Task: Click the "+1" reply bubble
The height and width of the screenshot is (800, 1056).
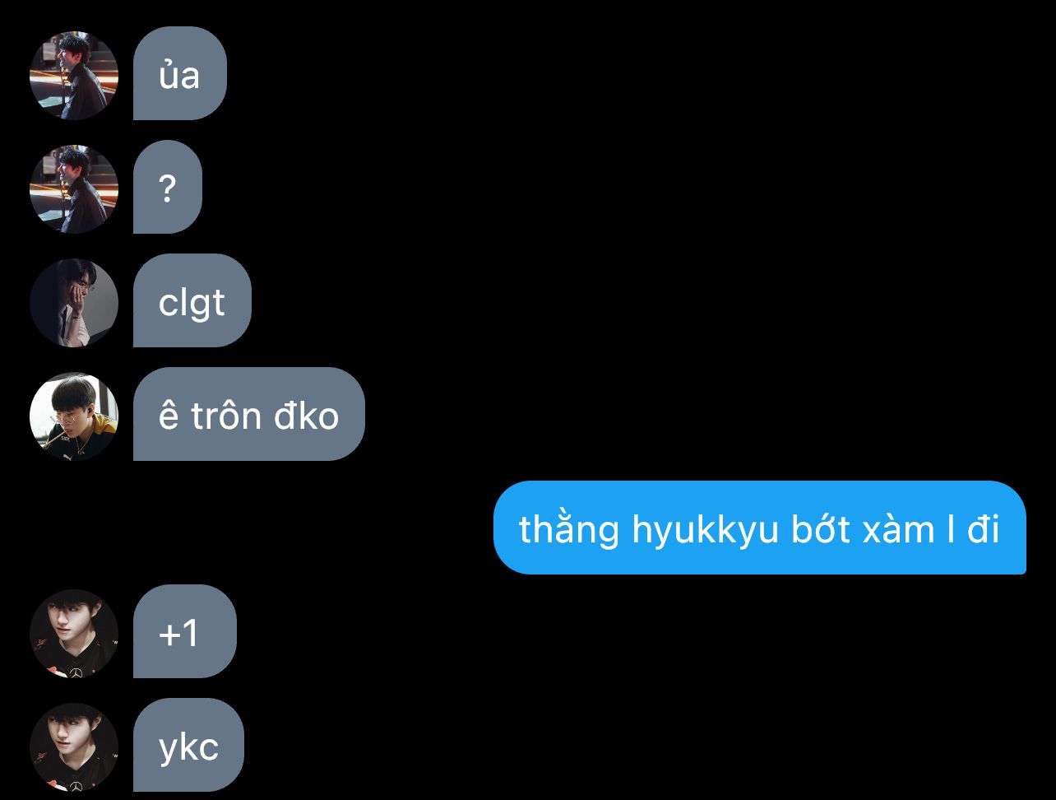Action: coord(185,631)
